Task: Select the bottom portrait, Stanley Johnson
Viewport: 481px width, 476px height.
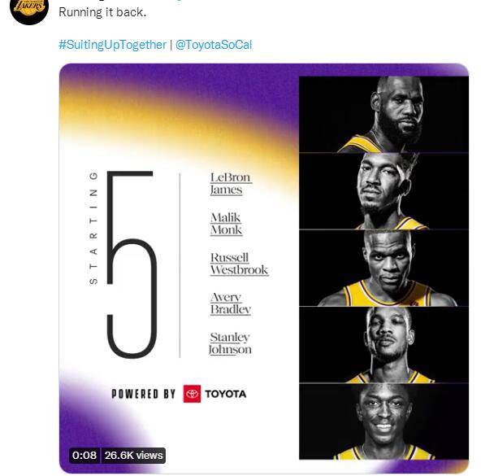Action: click(x=383, y=421)
